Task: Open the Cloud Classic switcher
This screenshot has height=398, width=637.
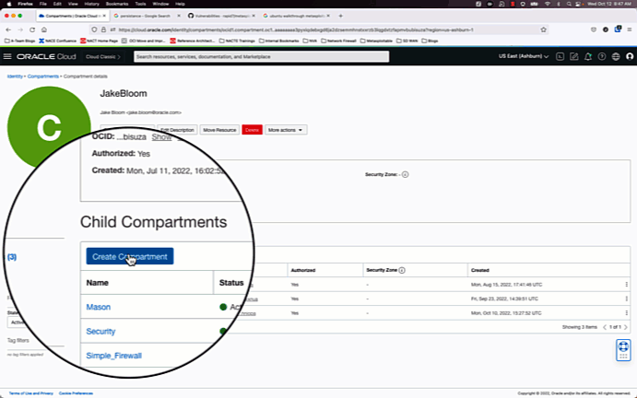Action: 103,57
